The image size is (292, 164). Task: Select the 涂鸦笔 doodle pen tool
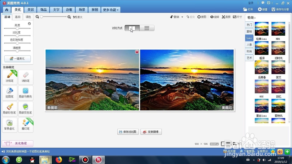(x=10, y=77)
